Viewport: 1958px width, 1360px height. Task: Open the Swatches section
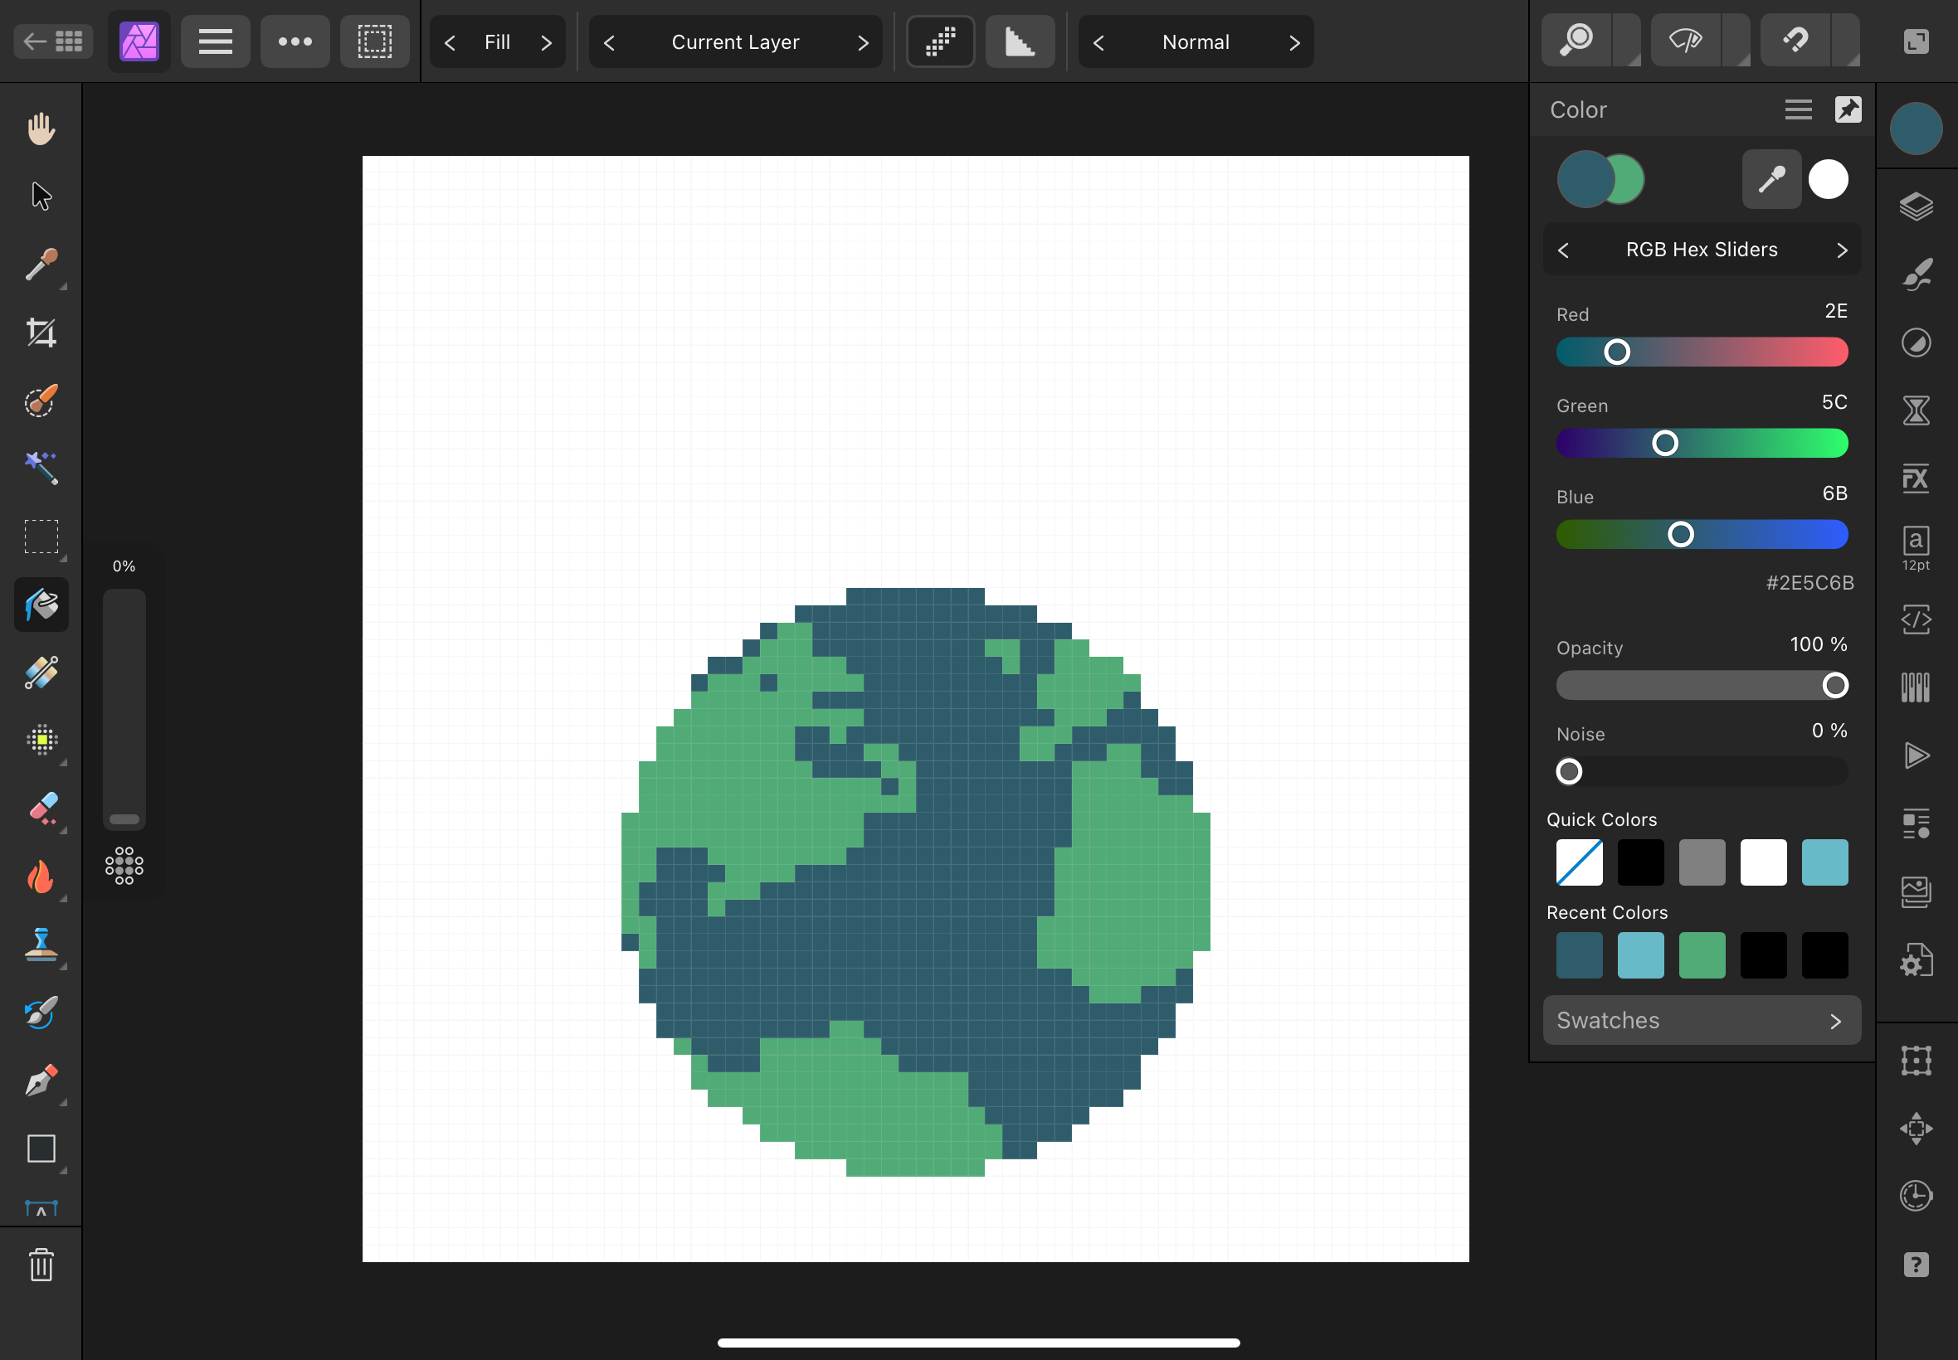click(1702, 1020)
